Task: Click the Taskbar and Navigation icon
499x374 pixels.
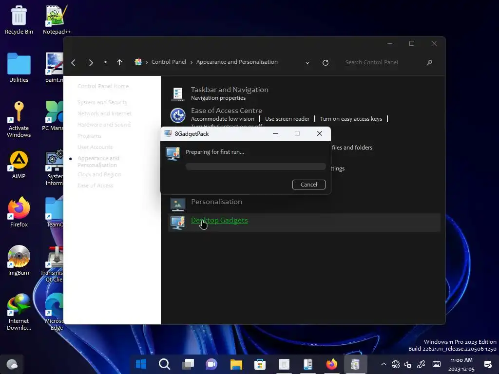Action: 177,94
